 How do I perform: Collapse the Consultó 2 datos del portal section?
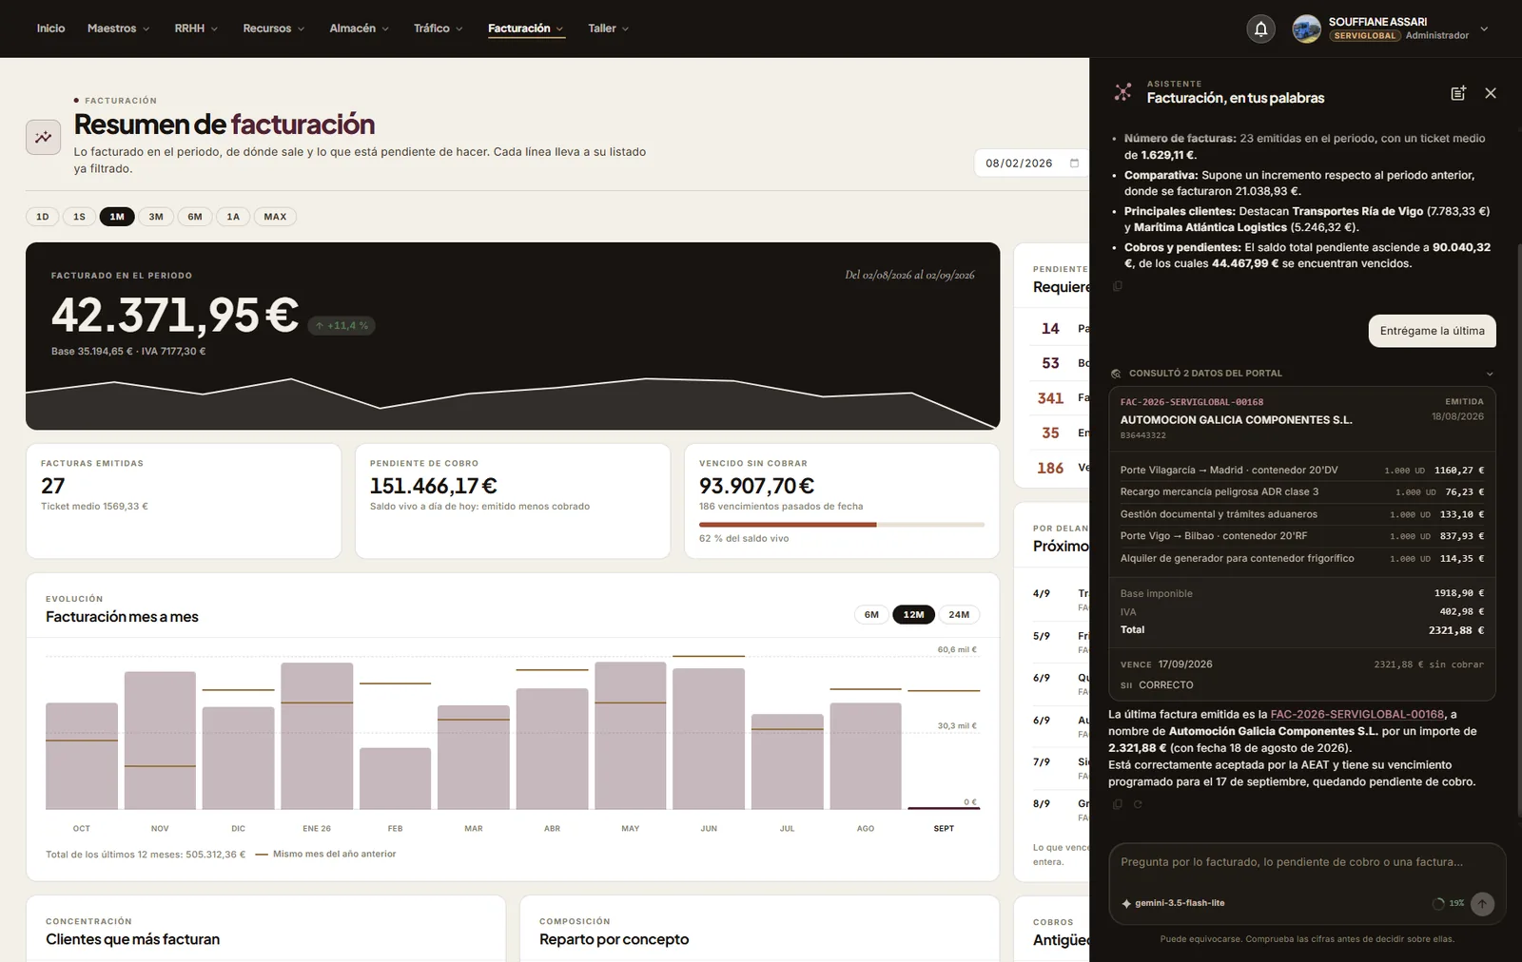coord(1490,374)
